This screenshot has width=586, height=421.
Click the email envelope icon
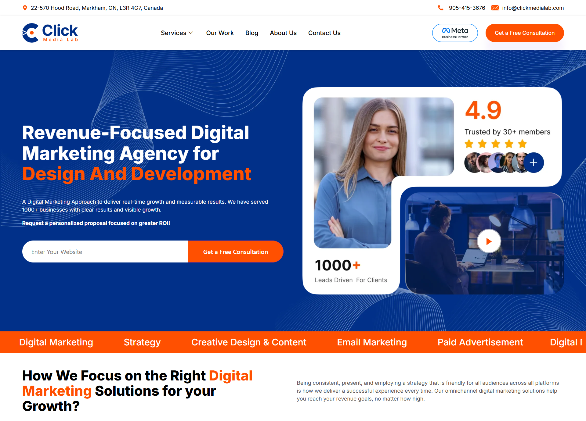coord(495,8)
